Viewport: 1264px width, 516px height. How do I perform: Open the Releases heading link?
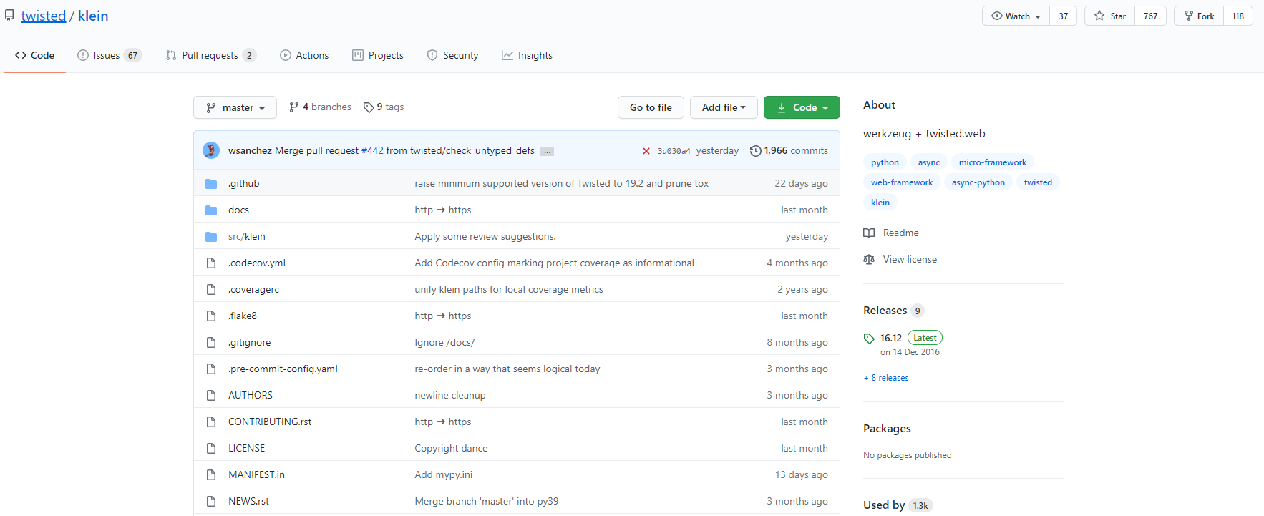point(893,311)
